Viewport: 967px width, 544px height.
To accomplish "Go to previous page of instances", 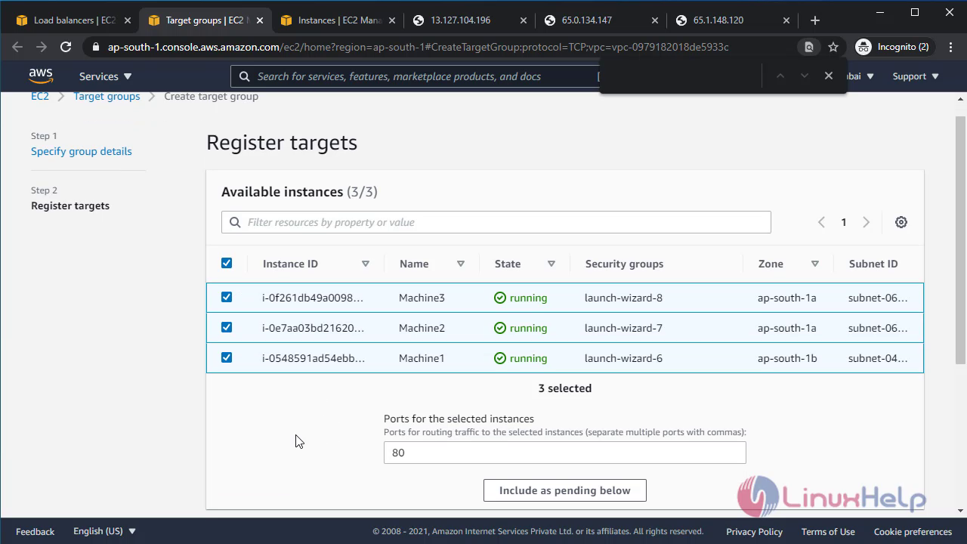I will 821,222.
